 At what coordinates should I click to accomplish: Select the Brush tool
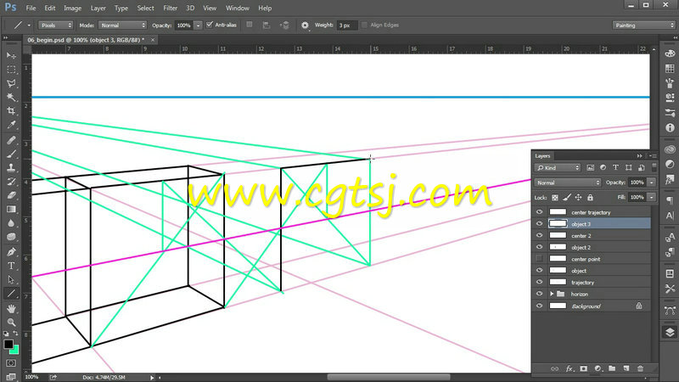tap(11, 154)
